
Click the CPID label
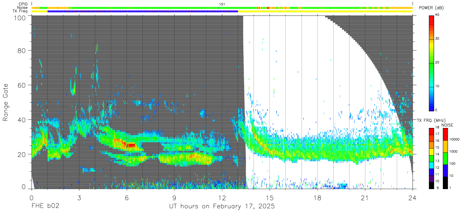[x=23, y=4]
